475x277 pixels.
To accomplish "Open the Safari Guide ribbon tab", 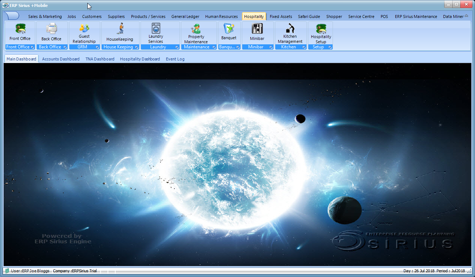I will point(309,16).
